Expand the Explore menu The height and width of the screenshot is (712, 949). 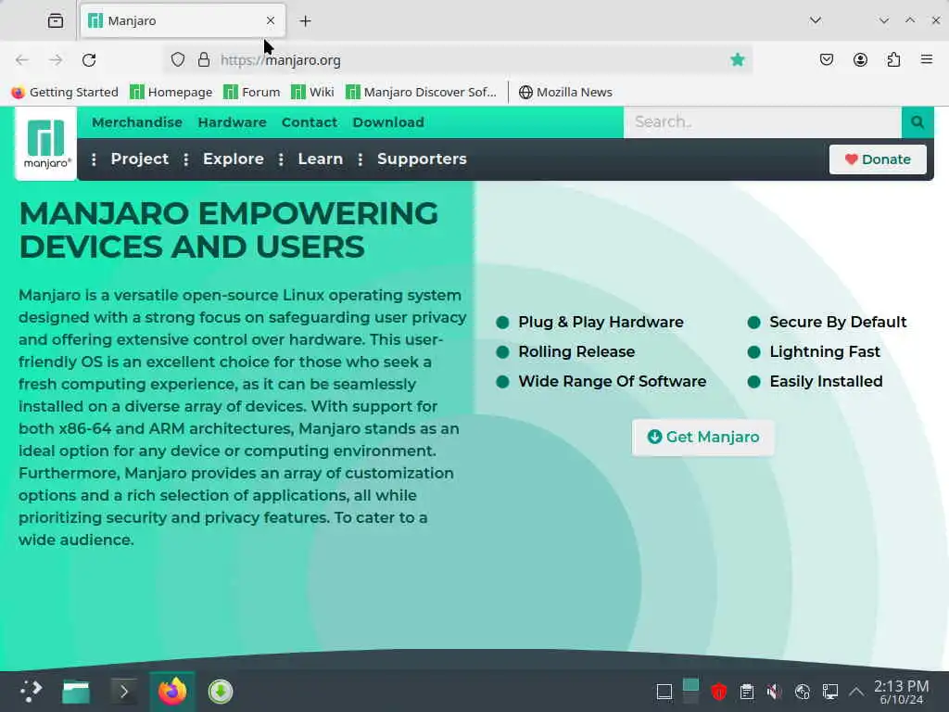(x=233, y=159)
